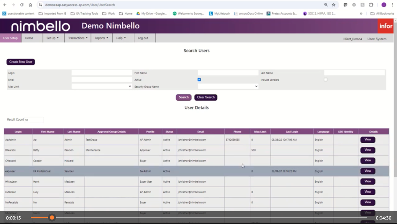View details for HMacLean user
Viewport: 397px width, 224px height.
pos(368,181)
